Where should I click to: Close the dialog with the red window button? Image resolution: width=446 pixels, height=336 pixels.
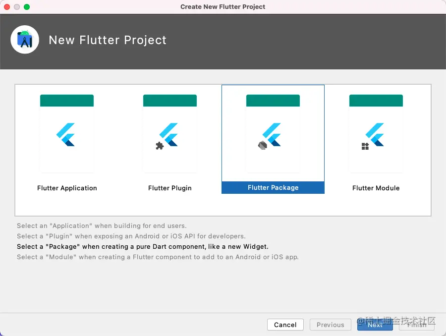(7, 7)
